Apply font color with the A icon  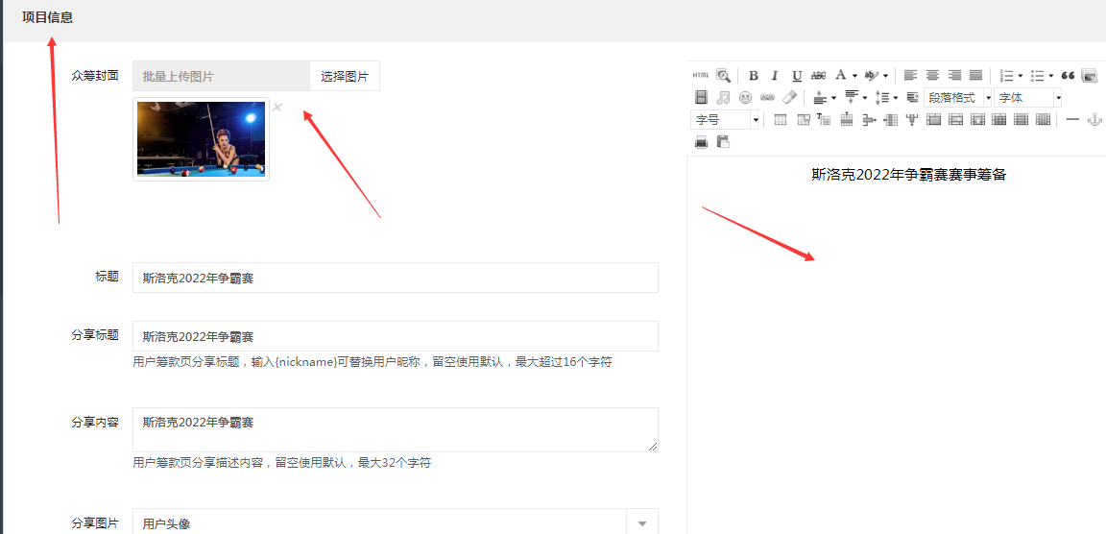tap(840, 76)
